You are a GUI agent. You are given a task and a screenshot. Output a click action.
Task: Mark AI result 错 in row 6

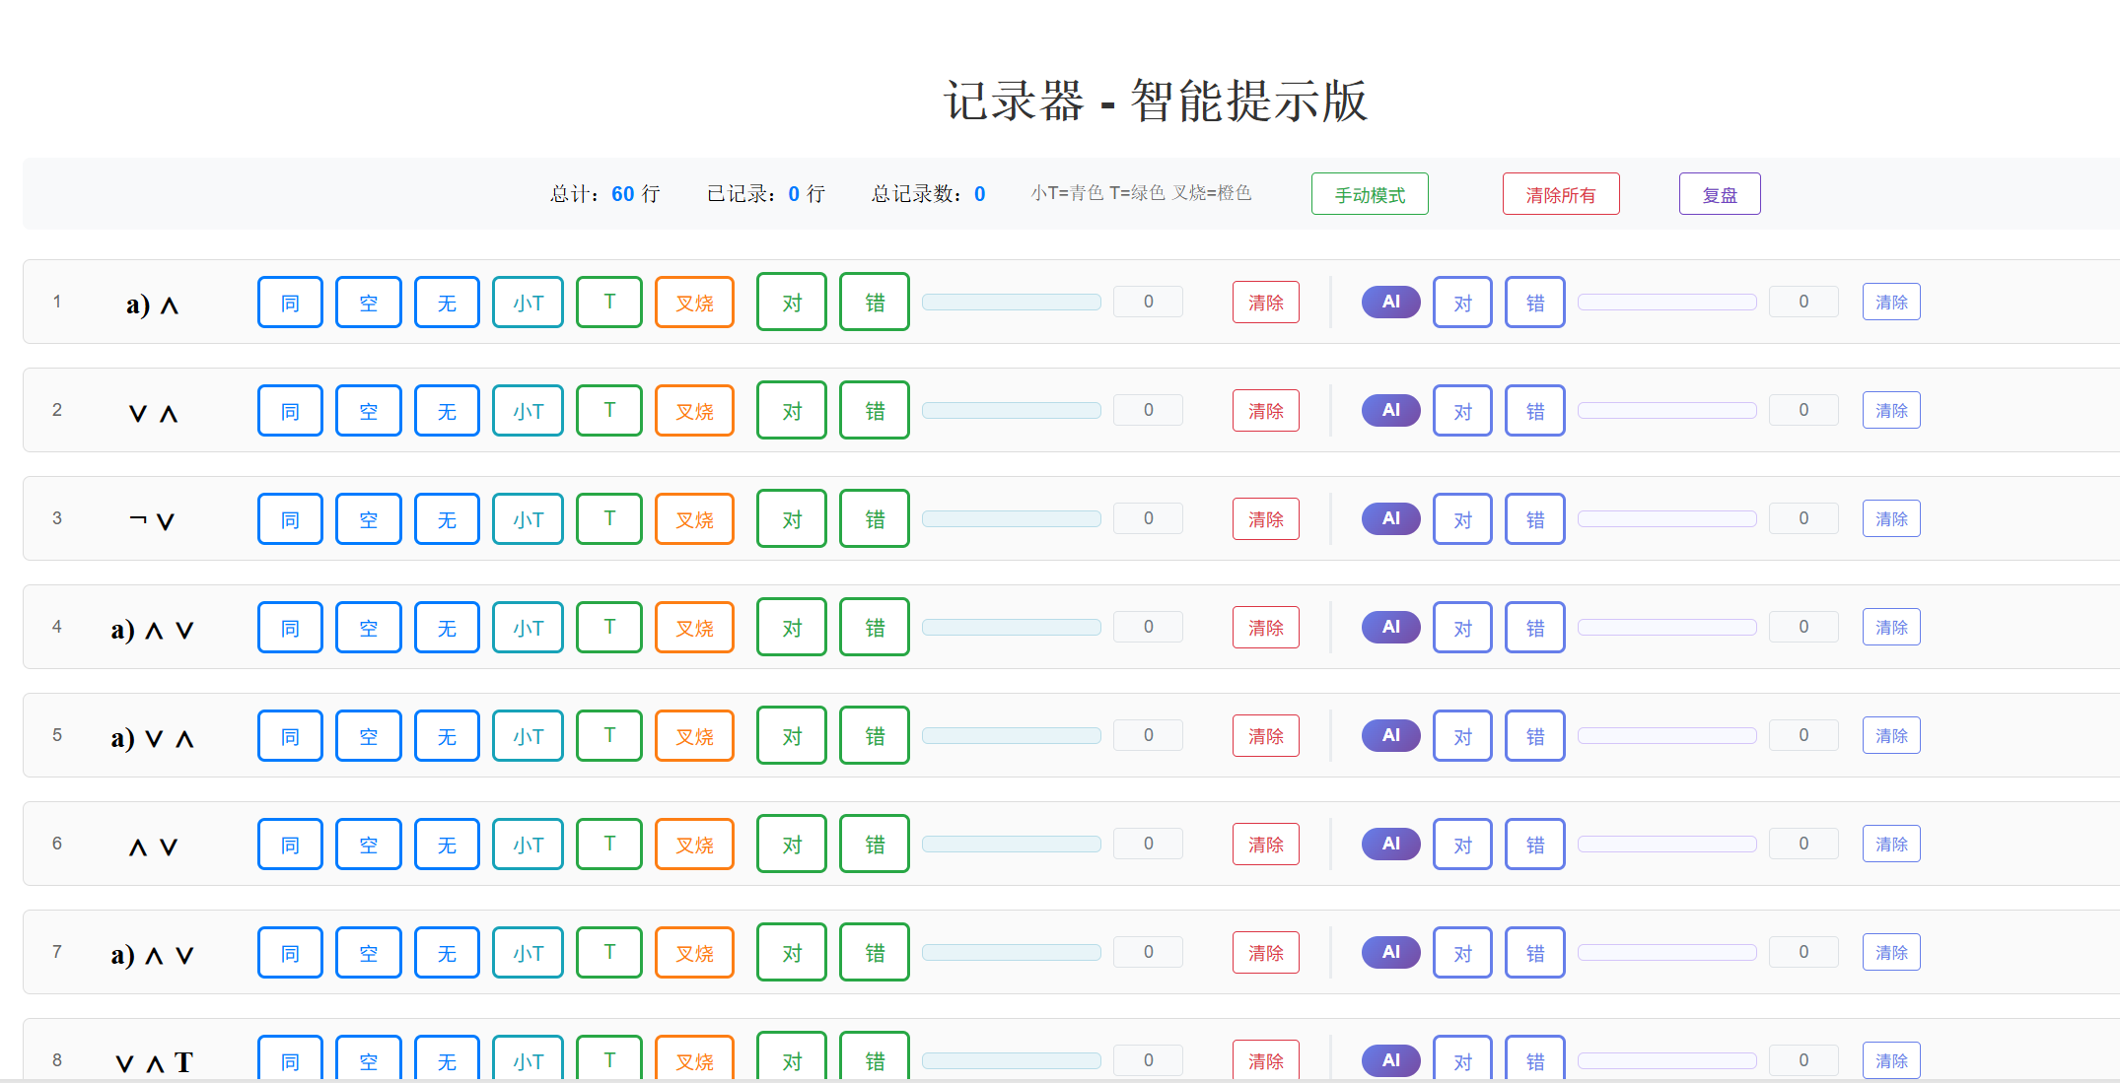pyautogui.click(x=1534, y=845)
